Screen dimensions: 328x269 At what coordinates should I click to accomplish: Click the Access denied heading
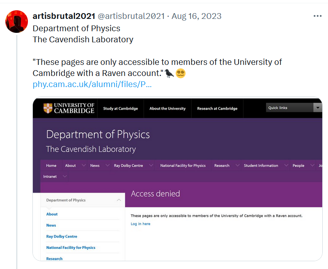coord(156,193)
